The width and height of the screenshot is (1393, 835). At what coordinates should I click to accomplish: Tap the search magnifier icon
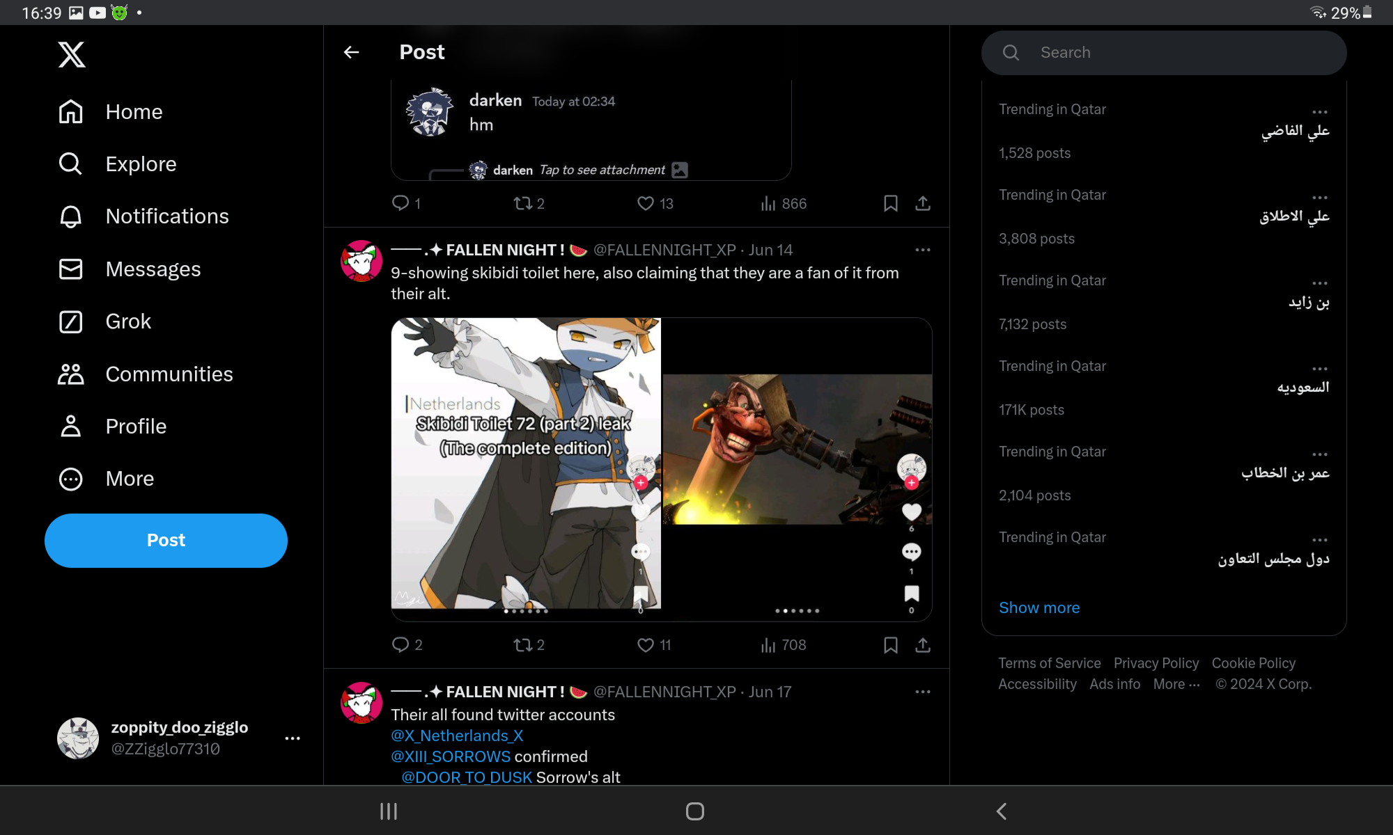point(1011,53)
